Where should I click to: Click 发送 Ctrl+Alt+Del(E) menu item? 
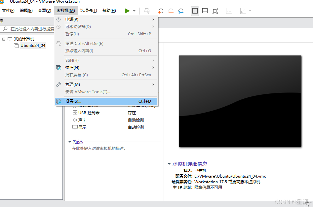click(106, 44)
